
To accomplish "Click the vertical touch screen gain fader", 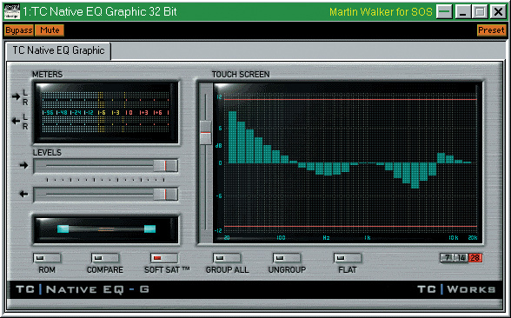I will click(205, 133).
